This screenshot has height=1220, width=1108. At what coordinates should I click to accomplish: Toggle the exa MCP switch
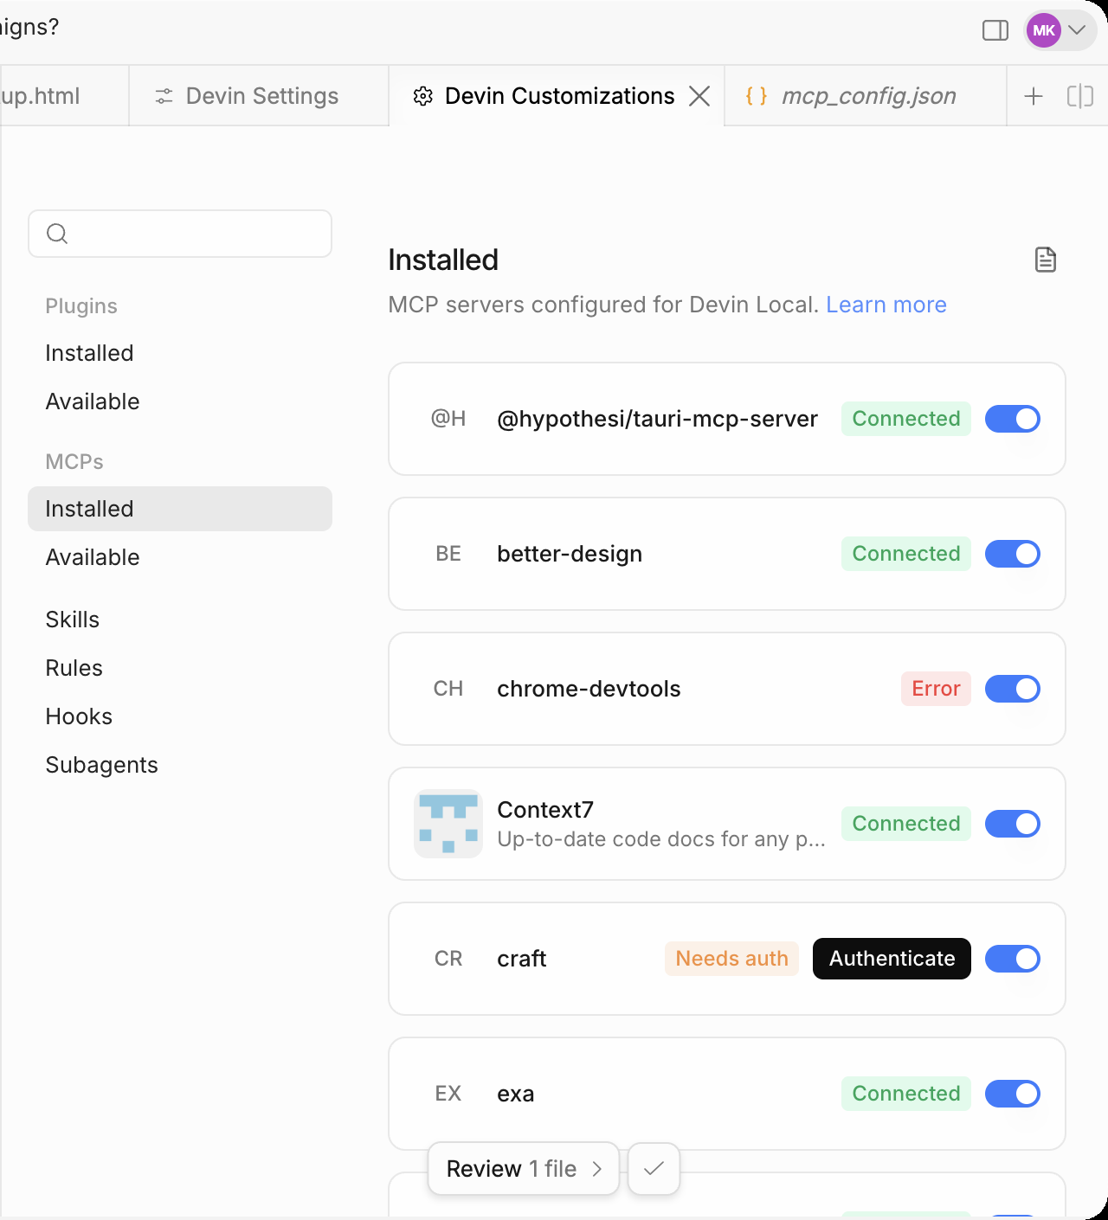coord(1013,1094)
